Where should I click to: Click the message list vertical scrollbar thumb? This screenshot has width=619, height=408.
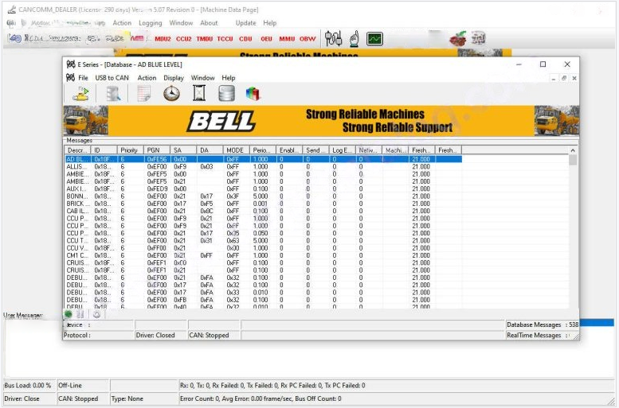pos(573,160)
